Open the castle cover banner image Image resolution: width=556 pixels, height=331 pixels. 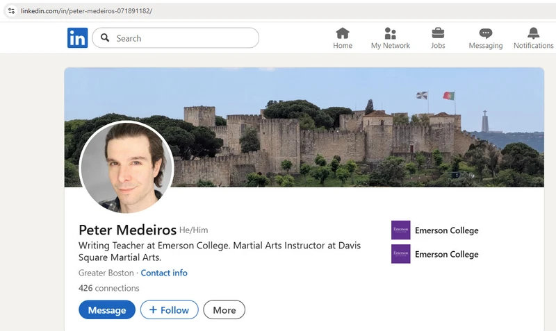pos(304,127)
